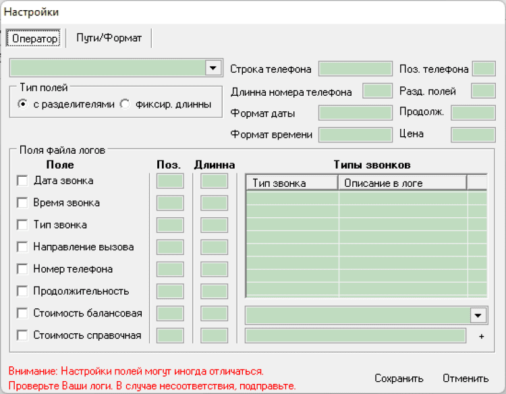Click the Поз. field for Направление вызова

tap(170, 247)
